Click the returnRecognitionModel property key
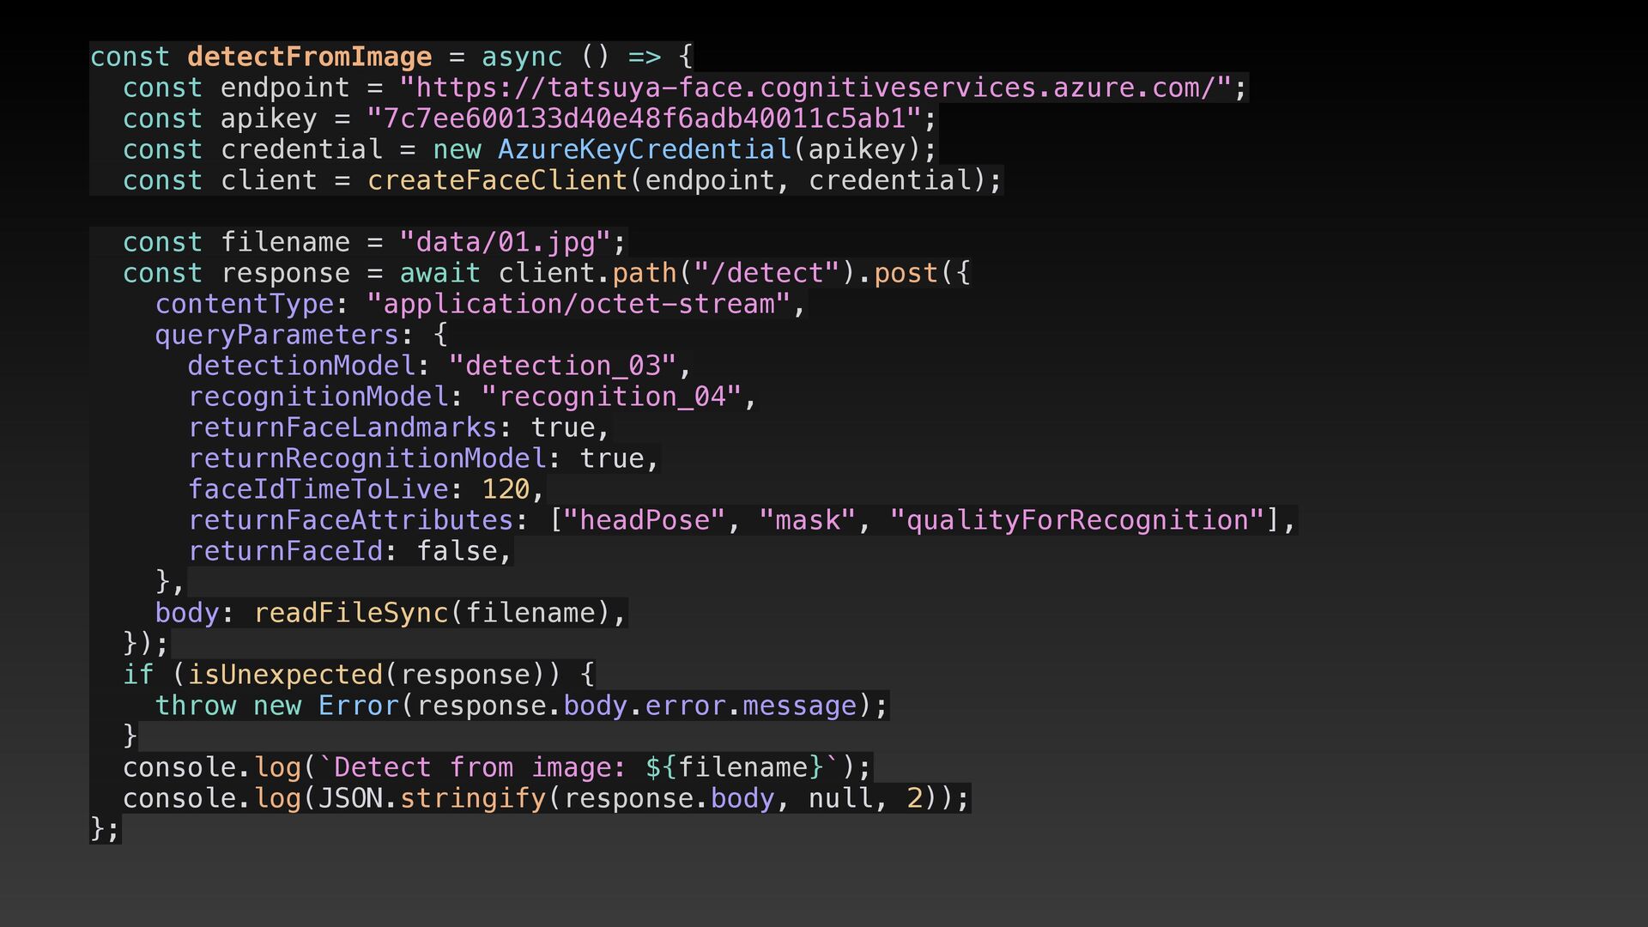This screenshot has height=927, width=1648. point(367,458)
